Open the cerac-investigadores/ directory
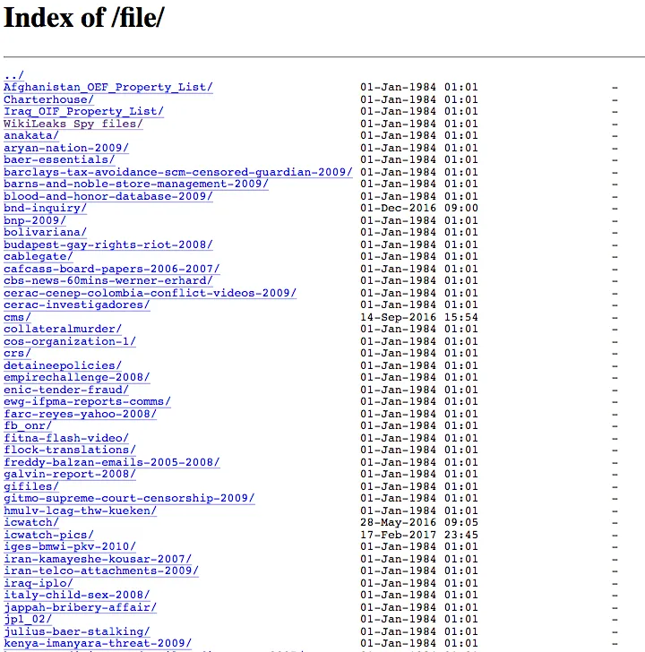Viewport: 645px width, 652px height. coord(76,305)
